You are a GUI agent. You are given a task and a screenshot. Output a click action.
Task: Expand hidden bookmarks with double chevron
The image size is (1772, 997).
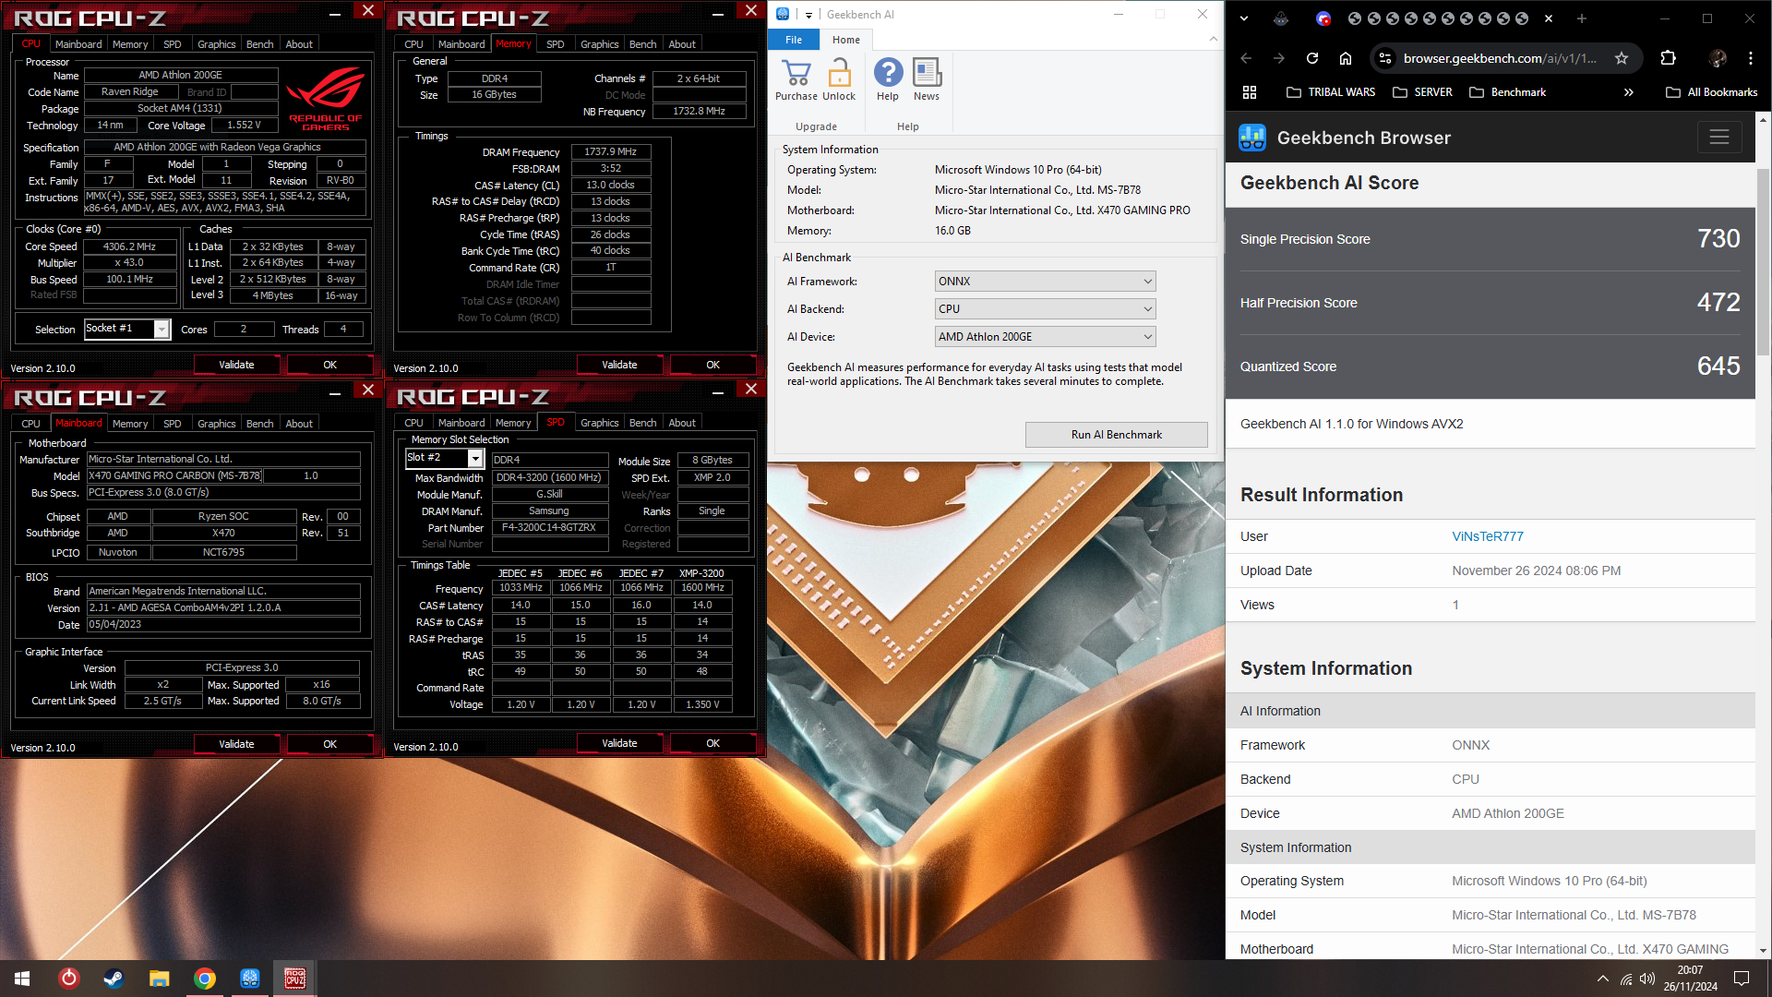pos(1628,92)
